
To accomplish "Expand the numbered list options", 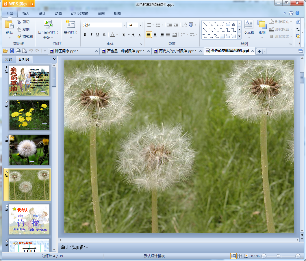I will [x=163, y=25].
